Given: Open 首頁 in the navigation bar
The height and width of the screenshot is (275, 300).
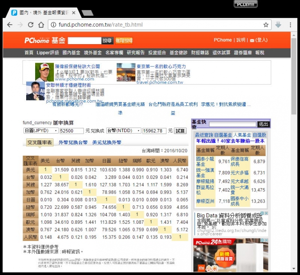Looking at the screenshot, I should [29, 53].
